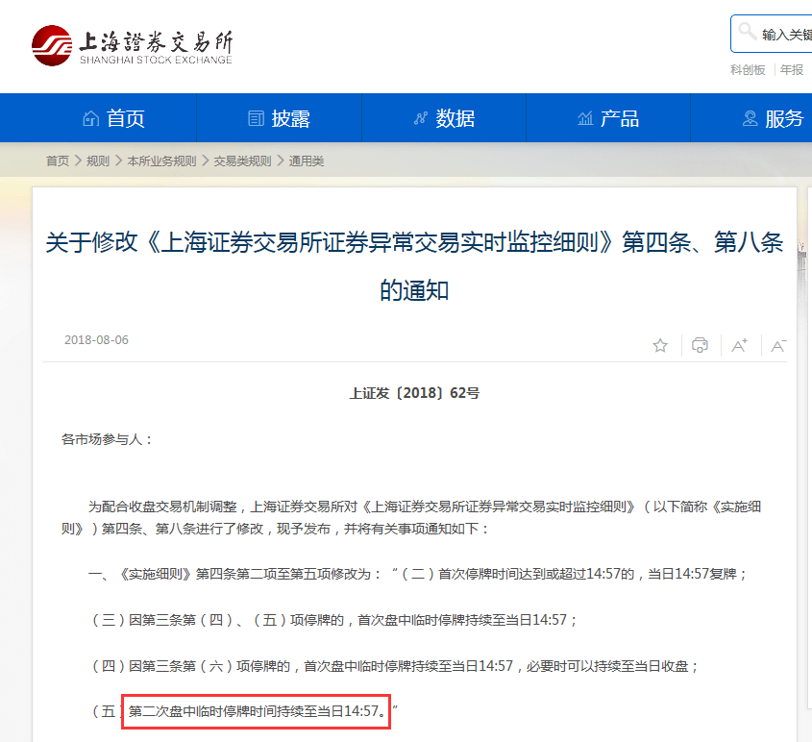
Task: Open the 年报 quick link
Action: click(x=792, y=70)
